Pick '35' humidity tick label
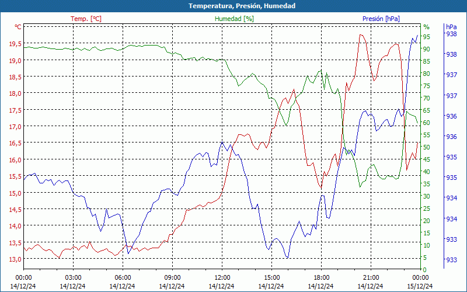The height and width of the screenshot is (292, 467). click(x=427, y=184)
